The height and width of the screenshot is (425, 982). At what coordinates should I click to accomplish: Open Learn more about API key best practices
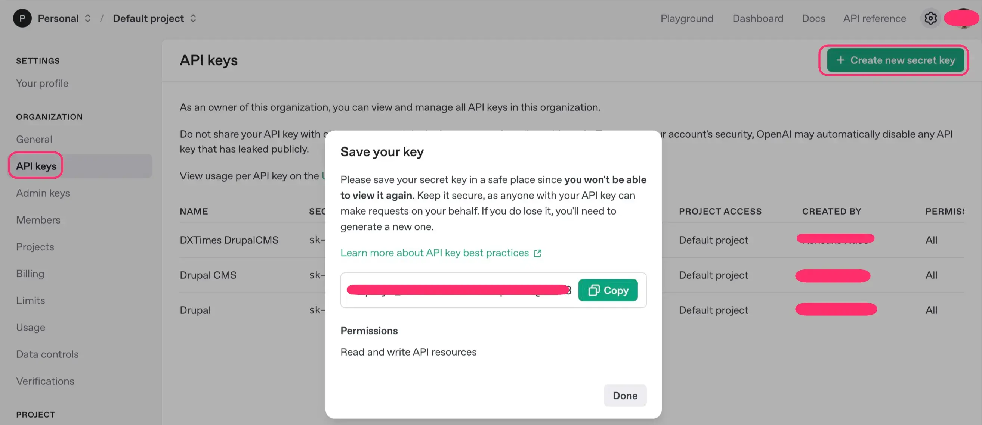click(x=434, y=253)
